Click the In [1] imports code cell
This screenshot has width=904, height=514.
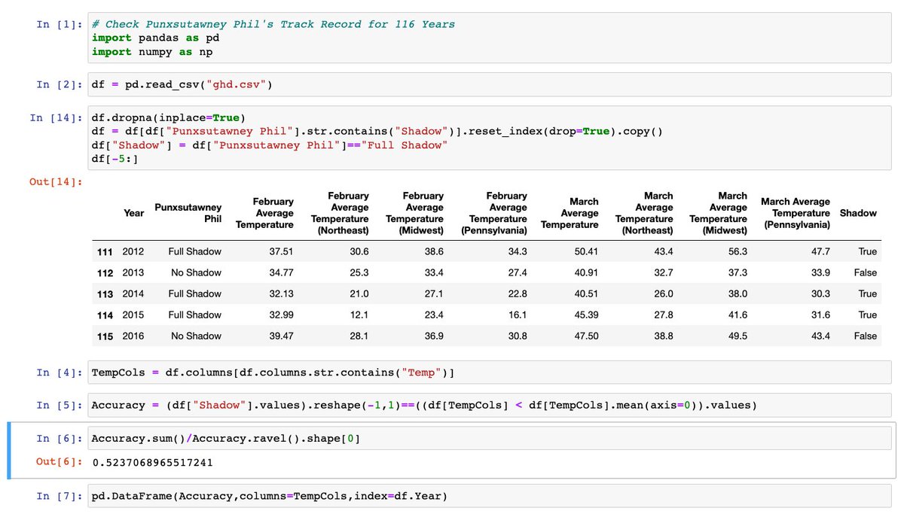[491, 38]
